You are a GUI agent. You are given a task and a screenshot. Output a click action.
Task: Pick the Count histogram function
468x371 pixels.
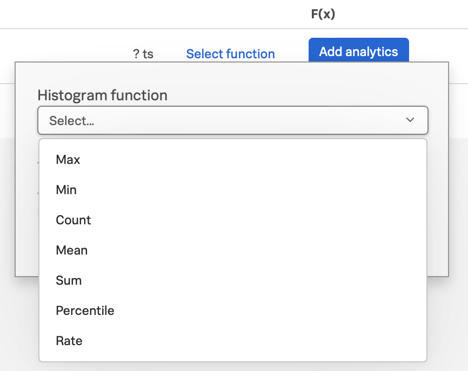click(x=233, y=220)
